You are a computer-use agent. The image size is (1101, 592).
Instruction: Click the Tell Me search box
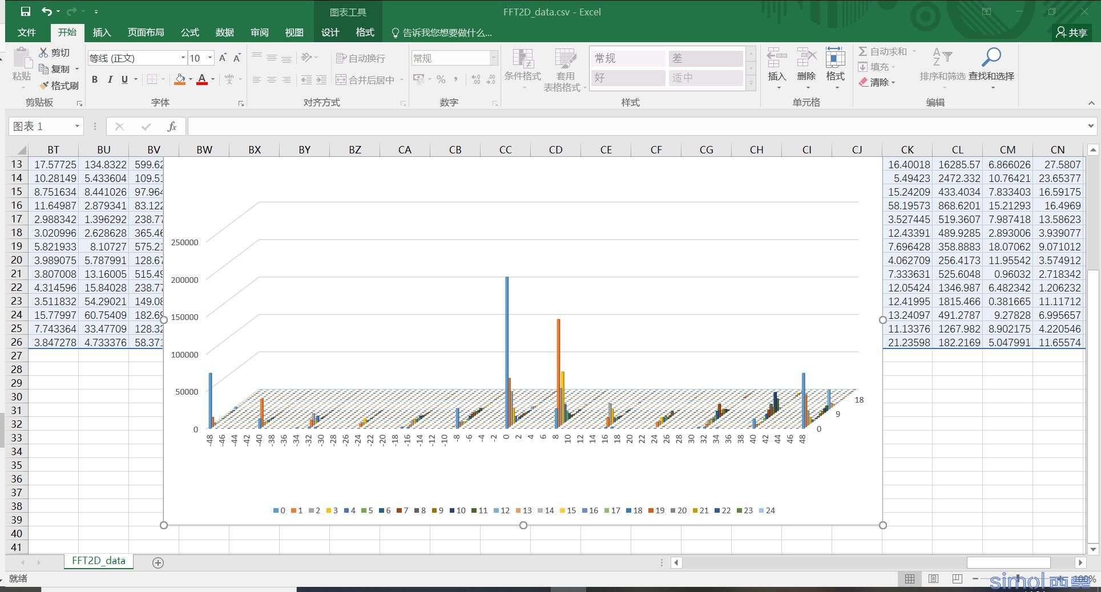pos(441,33)
